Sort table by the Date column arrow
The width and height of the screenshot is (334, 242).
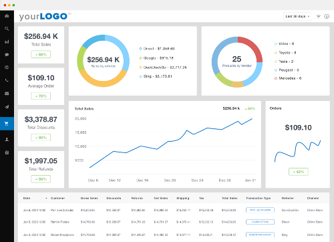click(46, 198)
